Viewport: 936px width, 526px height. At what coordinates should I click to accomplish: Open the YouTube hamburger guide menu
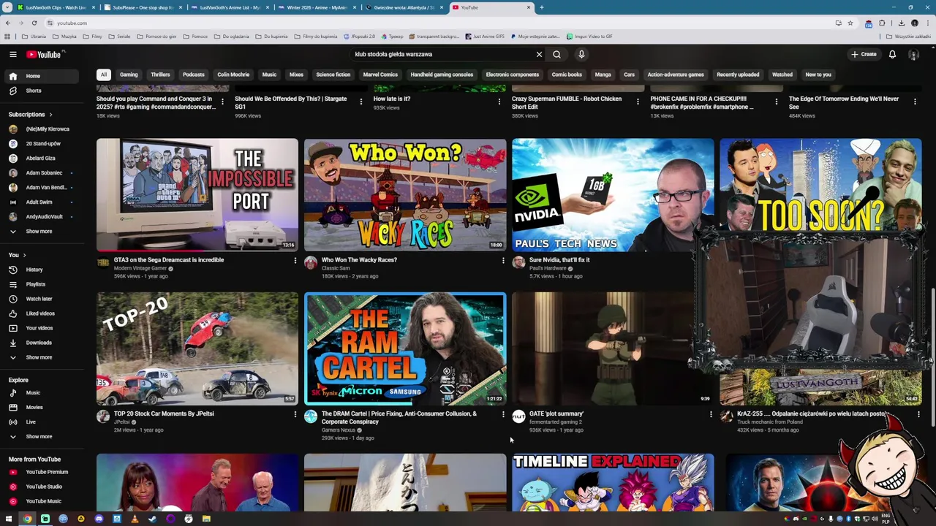(12, 54)
